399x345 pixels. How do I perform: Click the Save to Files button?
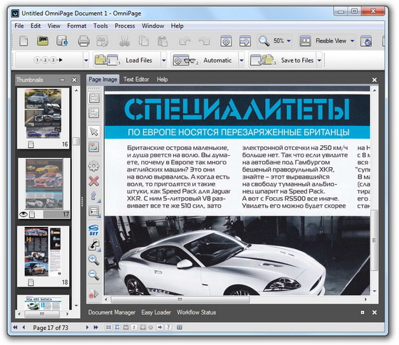click(282, 60)
